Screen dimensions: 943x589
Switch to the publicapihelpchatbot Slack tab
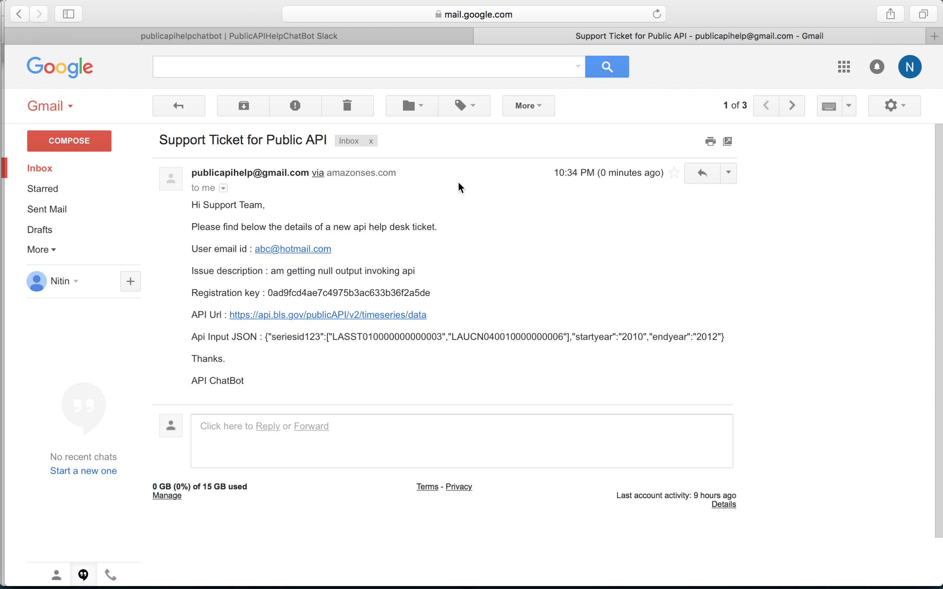(x=238, y=36)
